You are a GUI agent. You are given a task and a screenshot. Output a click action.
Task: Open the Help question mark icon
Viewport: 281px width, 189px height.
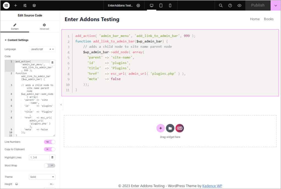(x=230, y=5)
